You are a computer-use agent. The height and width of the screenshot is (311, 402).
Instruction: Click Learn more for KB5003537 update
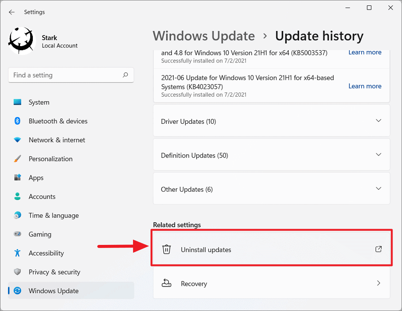(x=365, y=52)
